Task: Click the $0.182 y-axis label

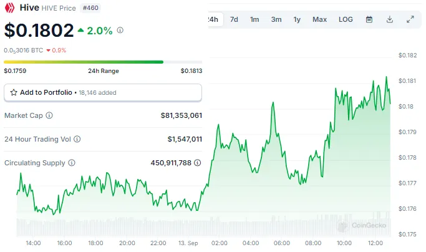Action: point(407,56)
